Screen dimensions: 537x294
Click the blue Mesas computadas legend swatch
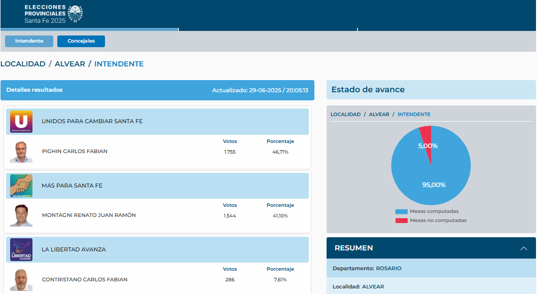[x=402, y=211]
